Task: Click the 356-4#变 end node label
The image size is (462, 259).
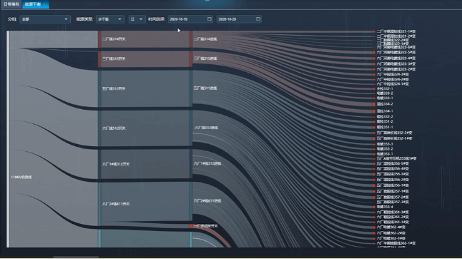Action: [393, 169]
